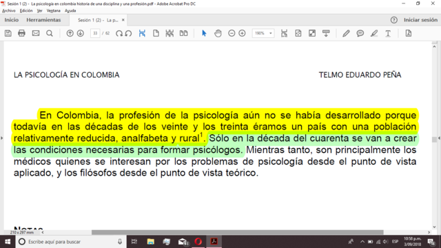Go to previous page arrow
Image resolution: width=441 pixels, height=248 pixels.
click(x=70, y=33)
